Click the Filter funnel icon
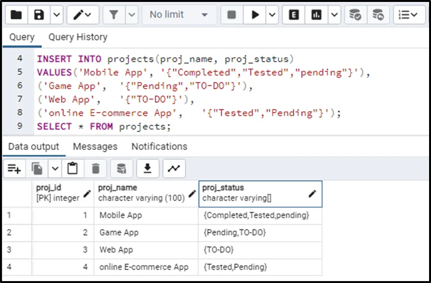Screen dimensions: 431x283 point(114,15)
